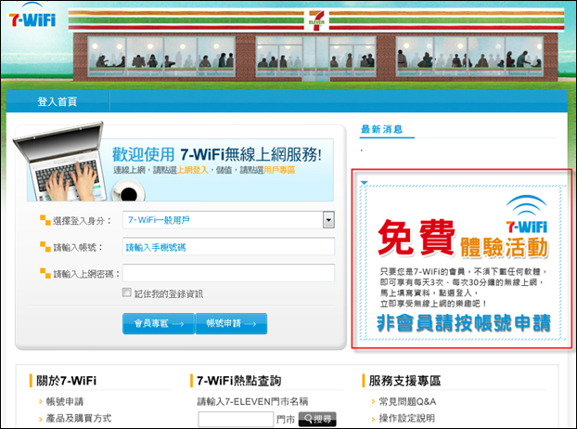Image resolution: width=577 pixels, height=429 pixels.
Task: Click the 最新消息 heading
Action: [381, 129]
